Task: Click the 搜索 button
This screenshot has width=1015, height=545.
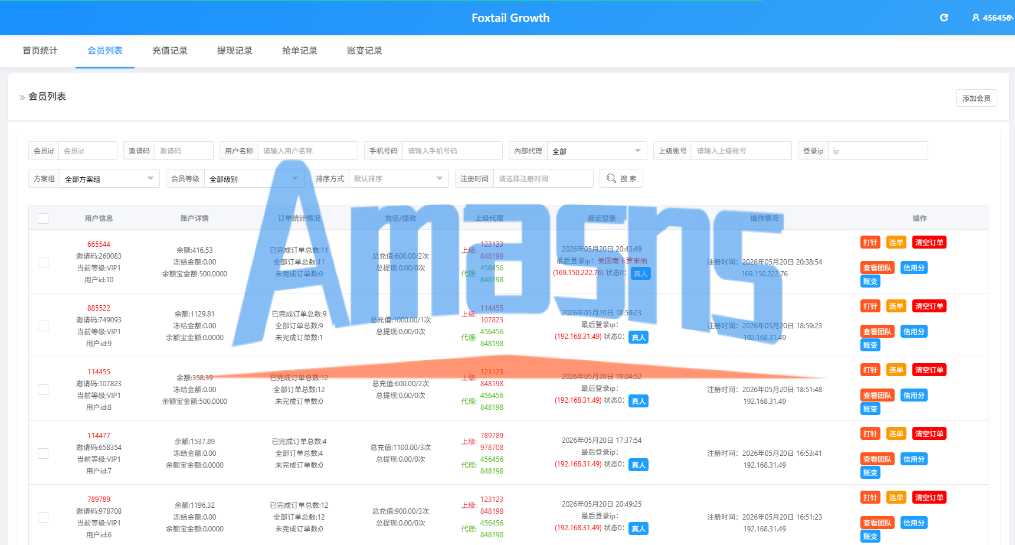Action: (621, 178)
